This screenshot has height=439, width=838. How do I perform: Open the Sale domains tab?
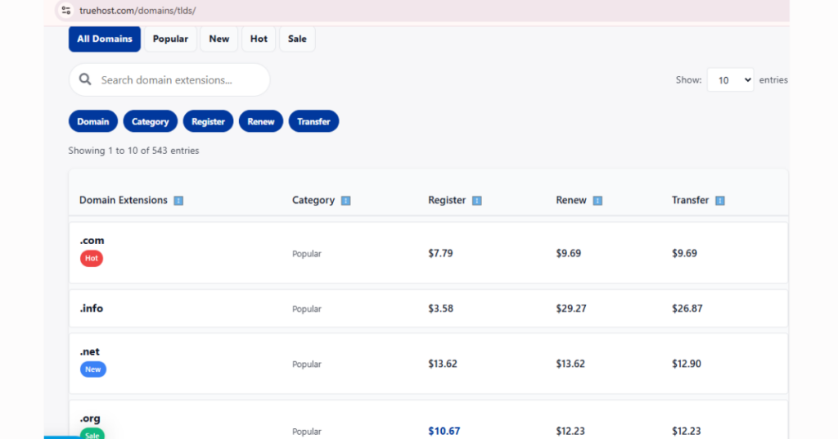pyautogui.click(x=297, y=39)
